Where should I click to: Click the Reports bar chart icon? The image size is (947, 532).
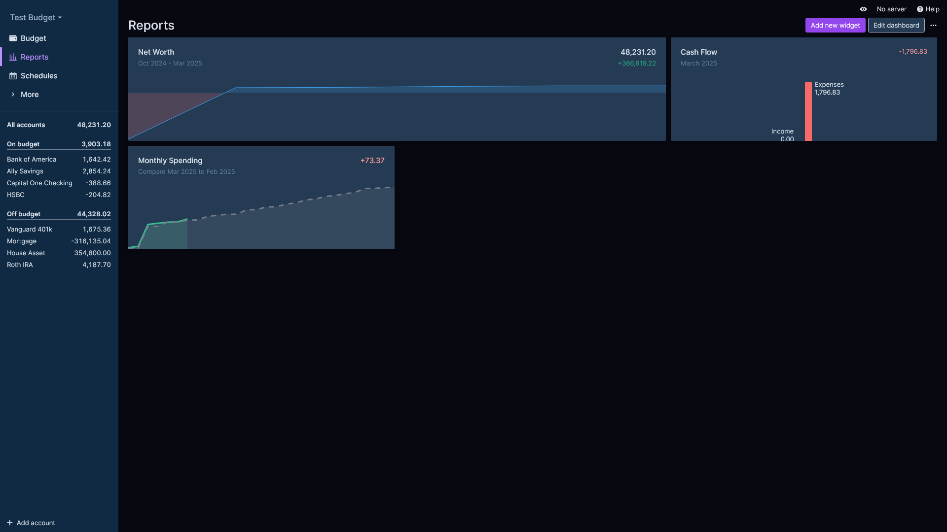[x=13, y=57]
